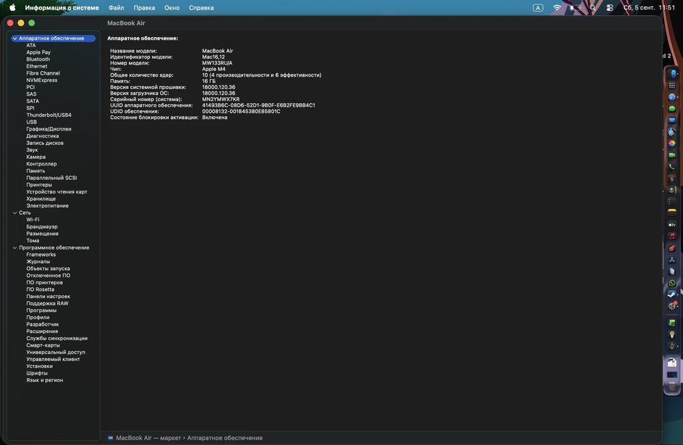The width and height of the screenshot is (683, 445).
Task: Select NVMExpress in the sidebar
Action: pyautogui.click(x=42, y=80)
